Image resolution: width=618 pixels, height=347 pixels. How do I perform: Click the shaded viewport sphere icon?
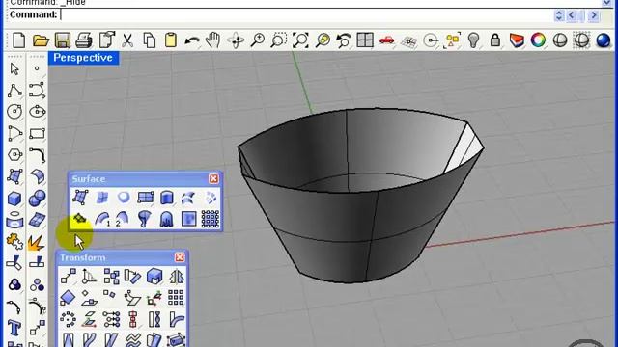(x=560, y=40)
